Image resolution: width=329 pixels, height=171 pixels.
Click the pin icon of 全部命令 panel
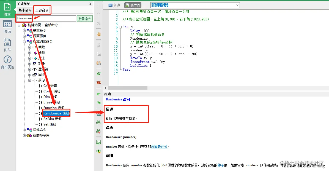[x=91, y=4]
